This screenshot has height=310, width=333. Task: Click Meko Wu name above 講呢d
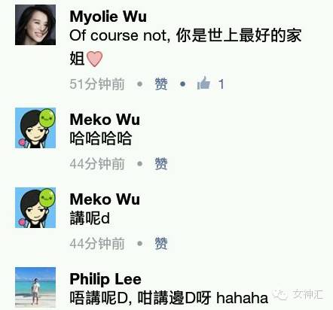105,199
